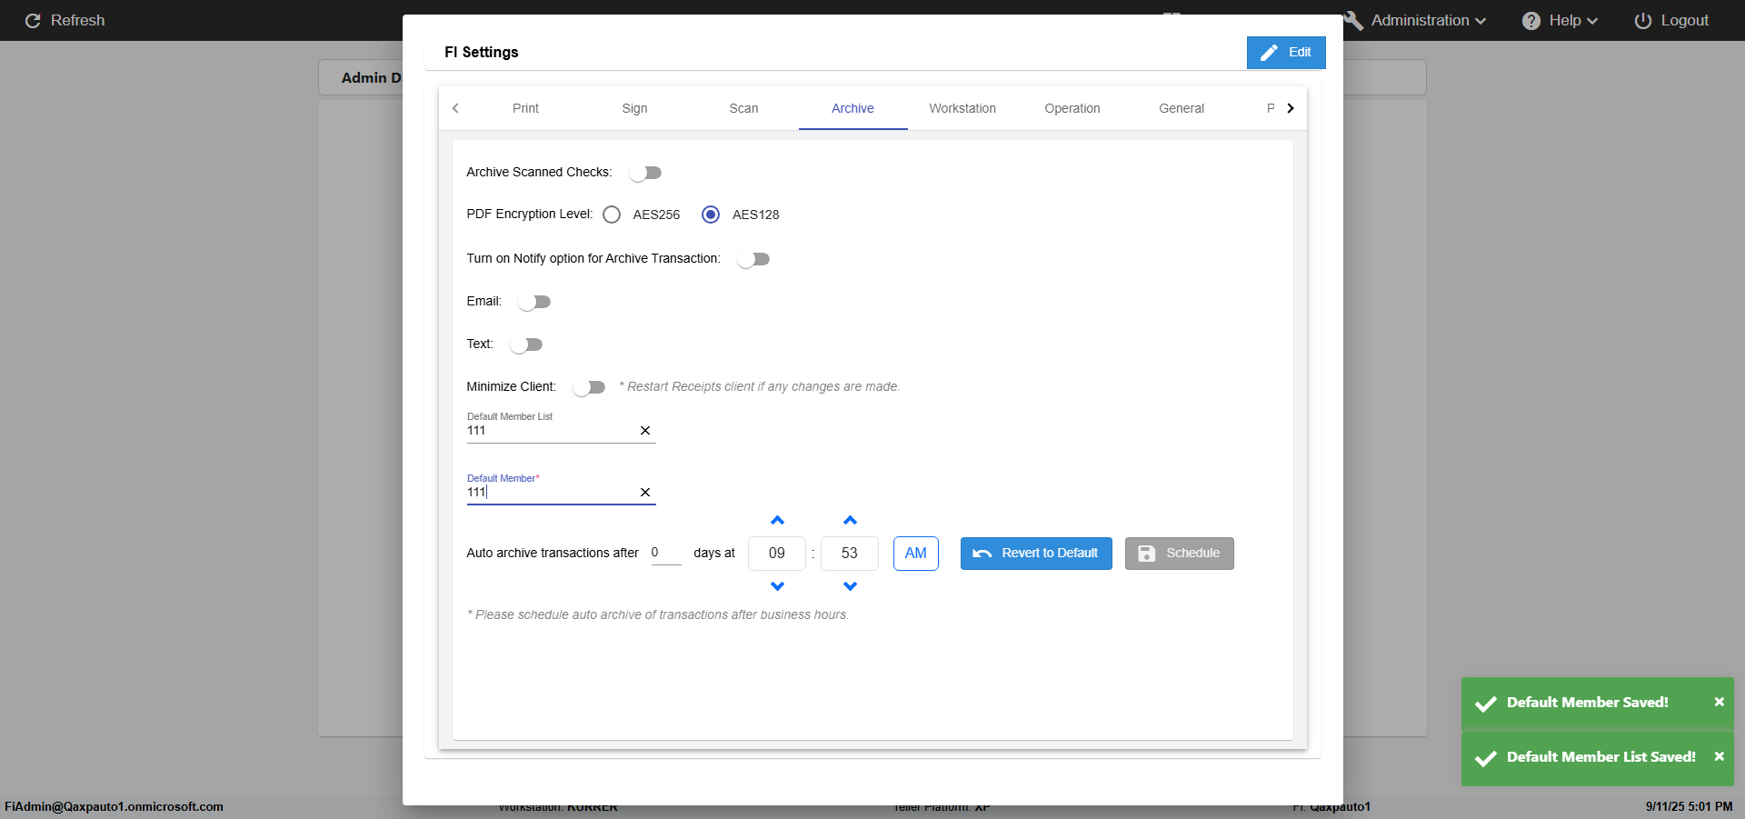The width and height of the screenshot is (1745, 819).
Task: Enable Archive Scanned Checks toggle
Action: pos(645,173)
